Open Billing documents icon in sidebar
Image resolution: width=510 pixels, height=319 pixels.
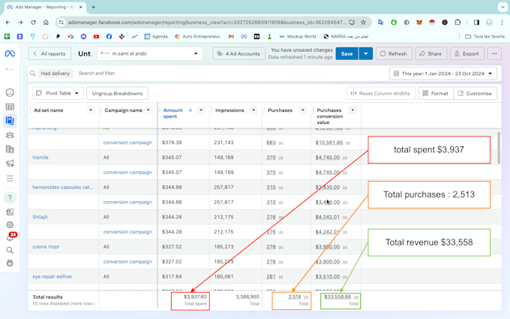coord(10,149)
